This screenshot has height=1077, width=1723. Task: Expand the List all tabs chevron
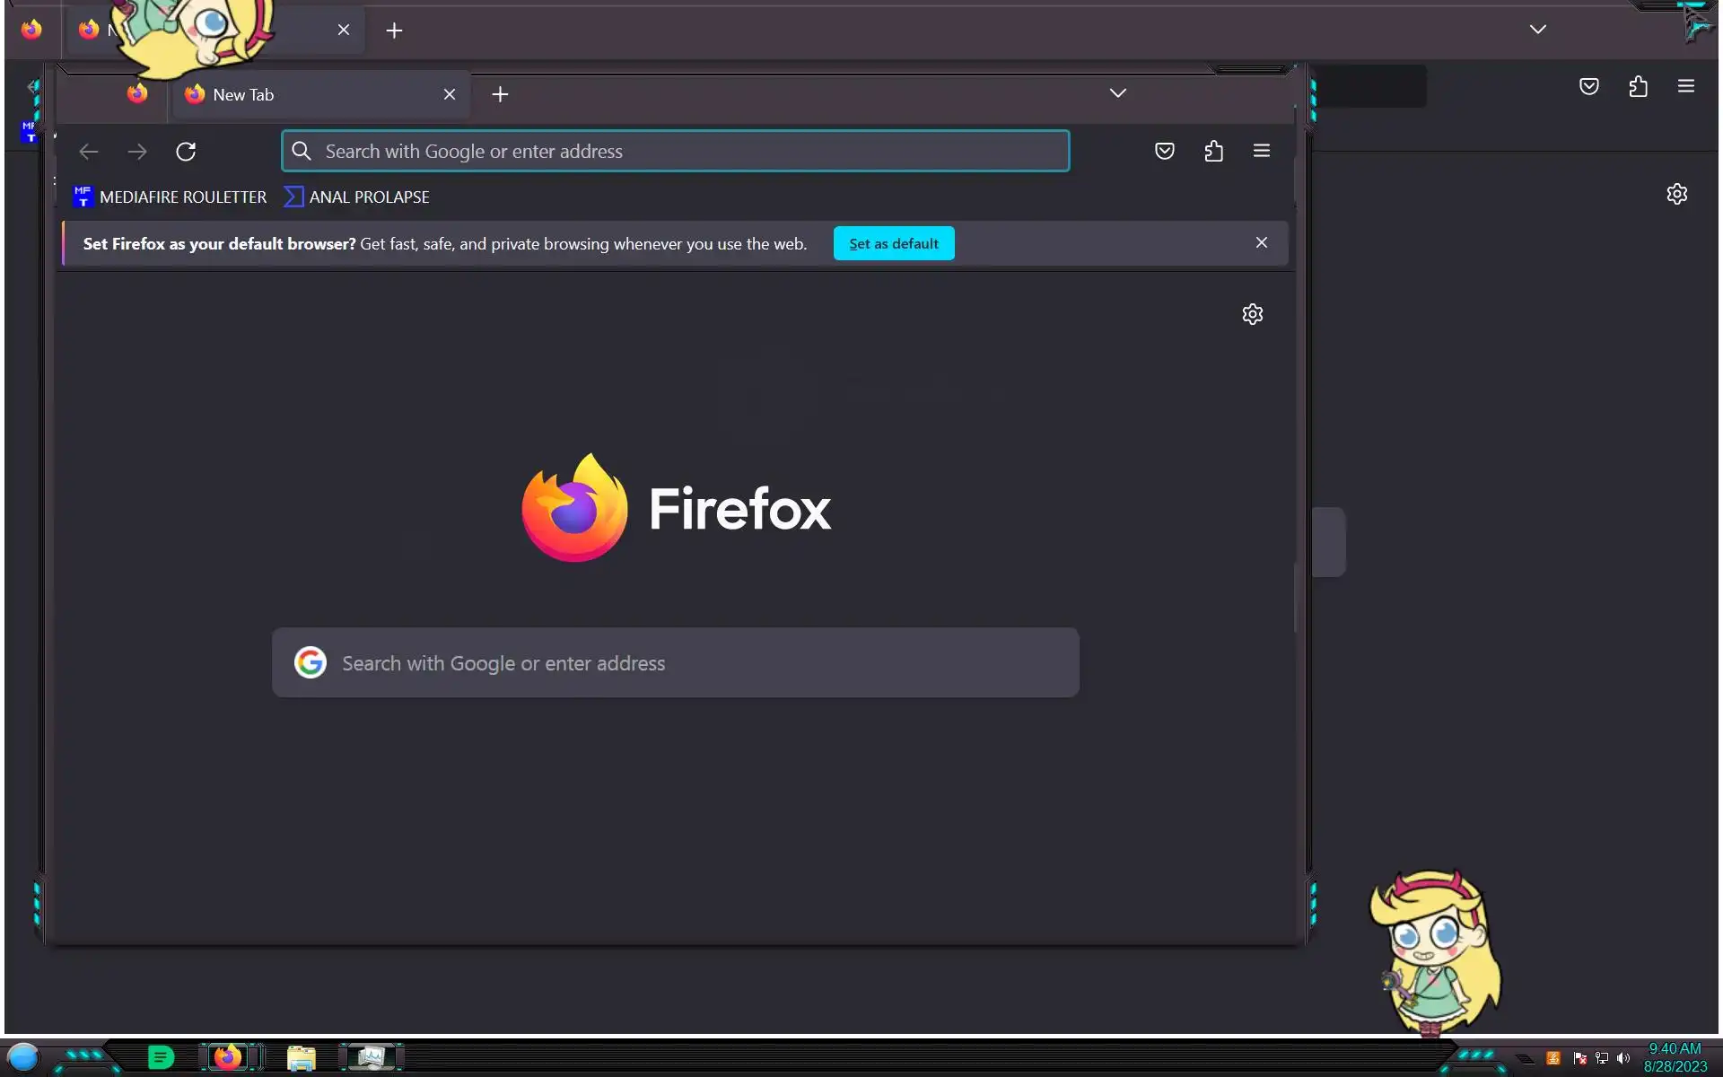[1117, 93]
